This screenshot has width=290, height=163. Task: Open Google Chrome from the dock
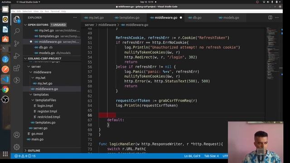click(x=5, y=90)
